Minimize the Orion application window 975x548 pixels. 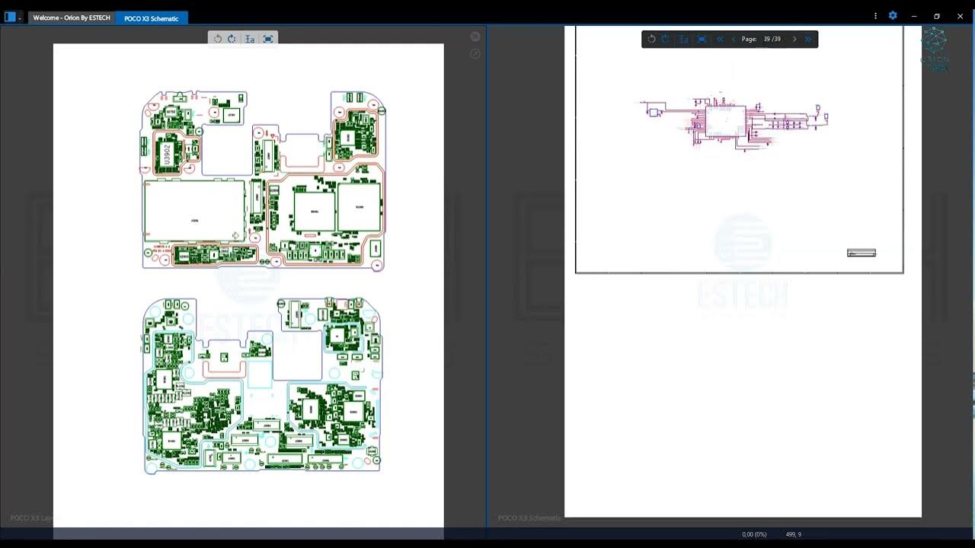point(914,16)
